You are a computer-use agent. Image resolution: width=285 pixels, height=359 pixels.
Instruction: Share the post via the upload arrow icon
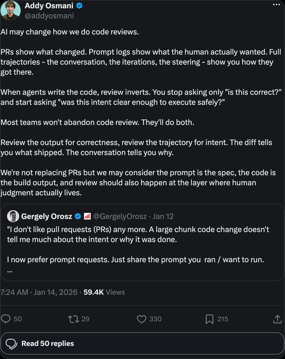277,319
